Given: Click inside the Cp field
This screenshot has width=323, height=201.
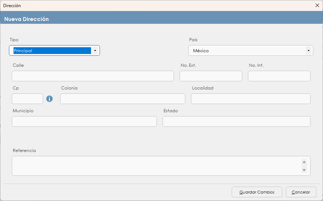Looking at the screenshot, I should 27,99.
